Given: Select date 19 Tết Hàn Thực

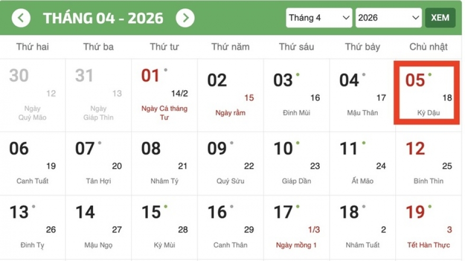Looking at the screenshot, I should point(429,227).
